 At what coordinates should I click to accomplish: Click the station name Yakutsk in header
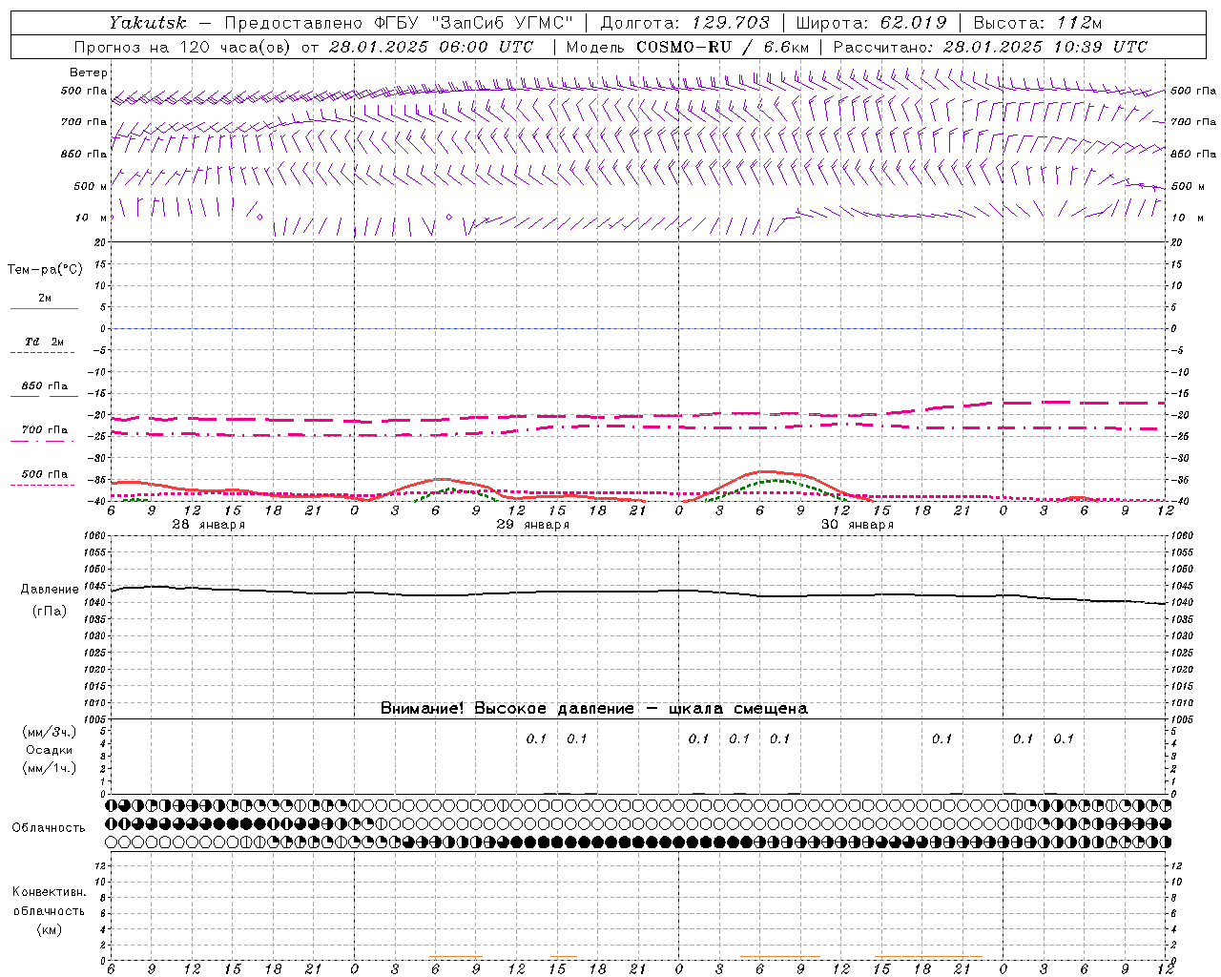(147, 23)
